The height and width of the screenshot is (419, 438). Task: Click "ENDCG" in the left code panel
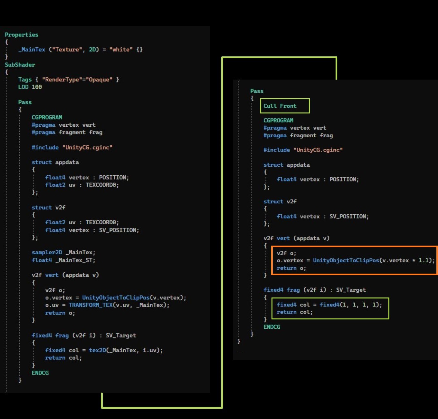pos(40,373)
